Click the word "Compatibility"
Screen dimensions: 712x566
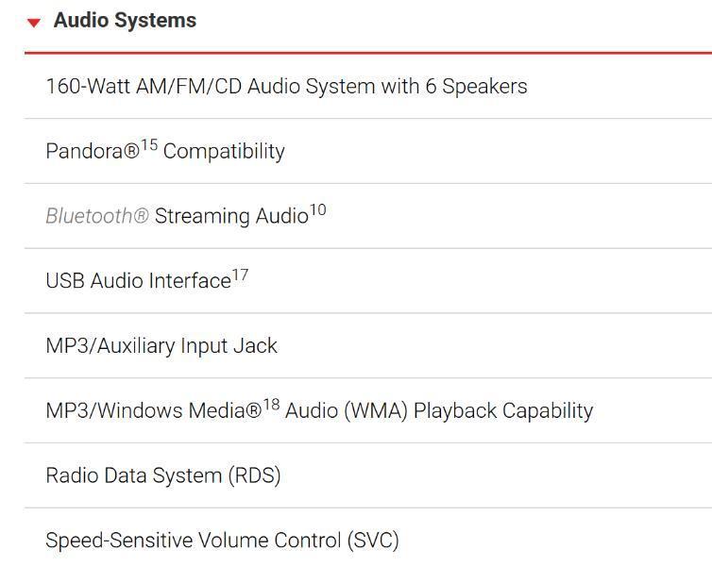[x=224, y=152]
